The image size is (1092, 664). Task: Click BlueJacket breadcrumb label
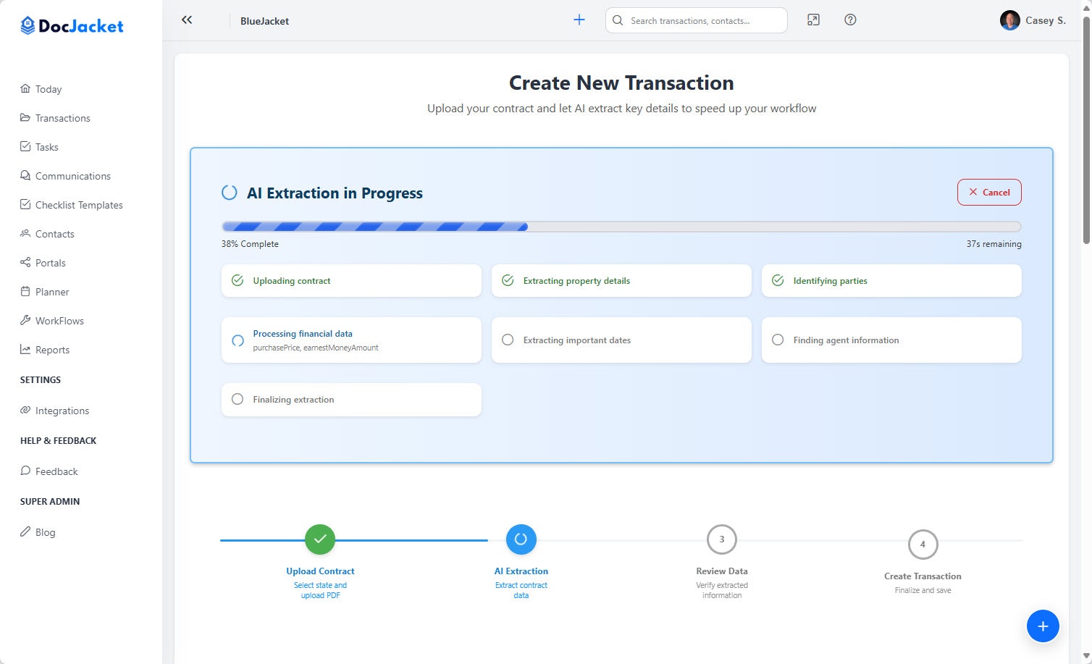coord(264,21)
